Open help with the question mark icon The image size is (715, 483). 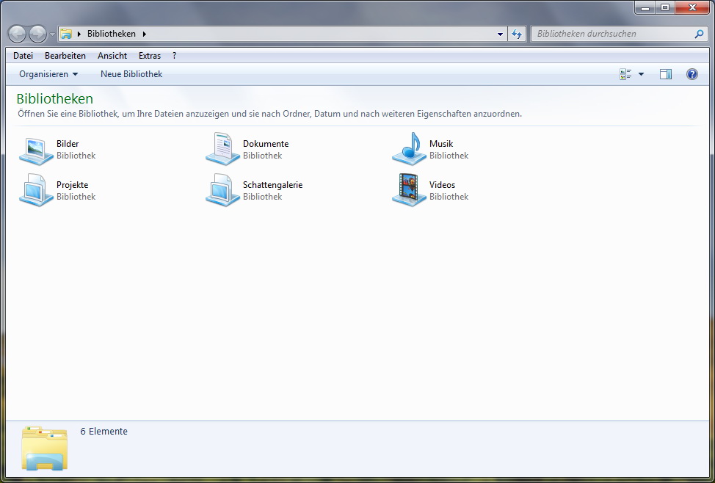[692, 74]
